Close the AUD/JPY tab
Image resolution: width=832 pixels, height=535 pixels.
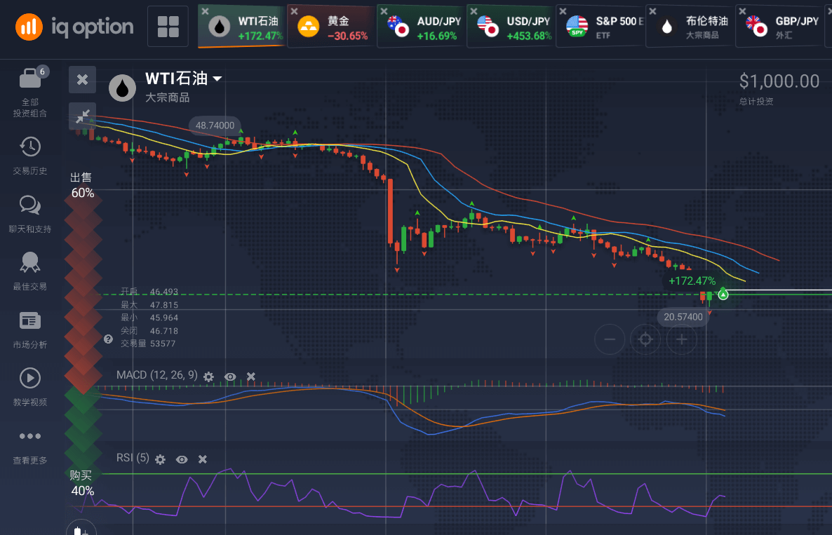[384, 11]
